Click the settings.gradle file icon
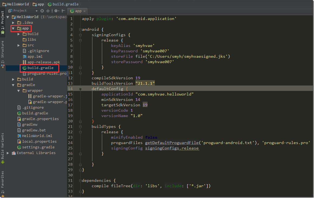This screenshot has width=314, height=198. 19,147
